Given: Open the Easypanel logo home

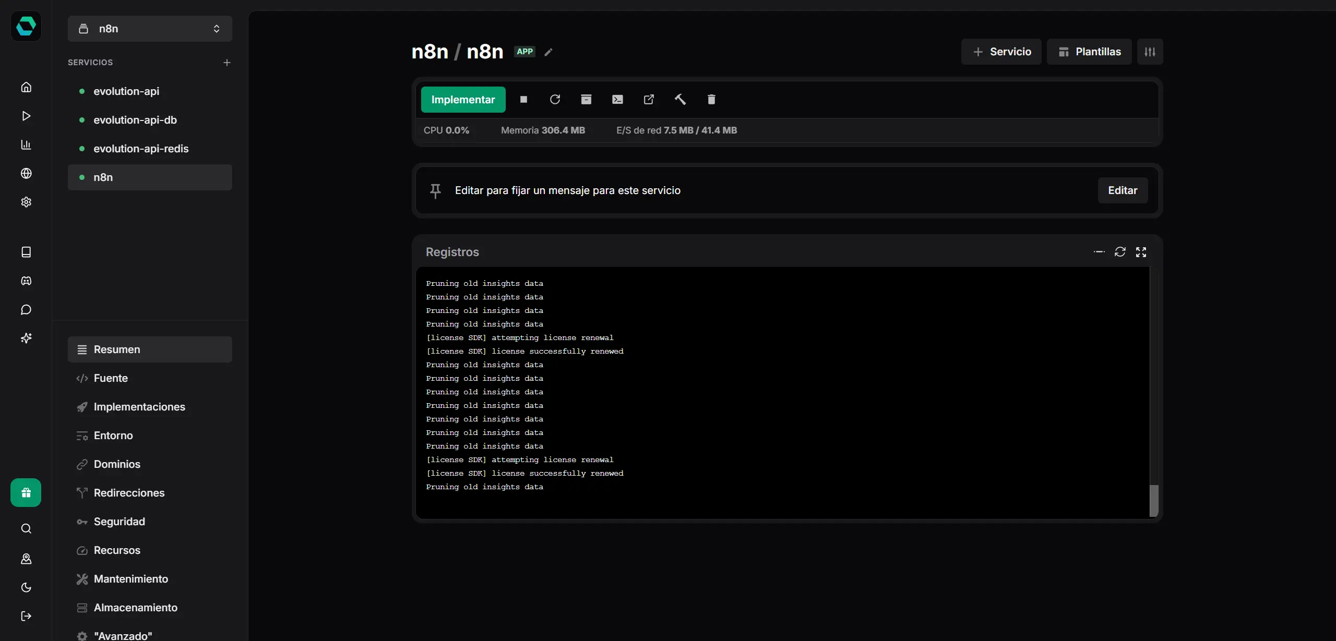Looking at the screenshot, I should pos(26,26).
